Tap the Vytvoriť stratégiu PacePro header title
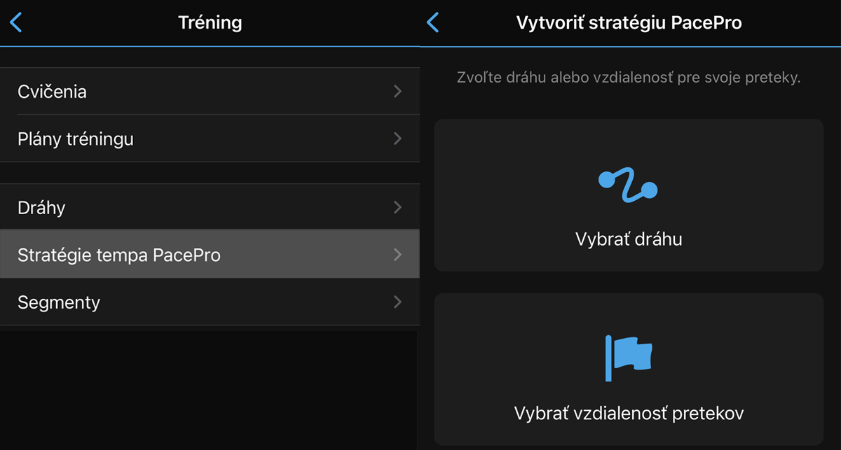This screenshot has height=450, width=841. pyautogui.click(x=629, y=22)
